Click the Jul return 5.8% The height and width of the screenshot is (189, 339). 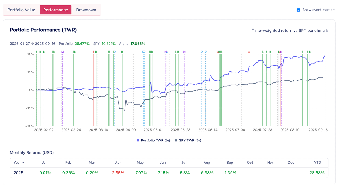click(x=185, y=173)
